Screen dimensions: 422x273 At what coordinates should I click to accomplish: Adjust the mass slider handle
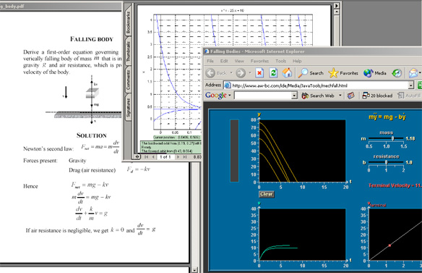point(392,138)
